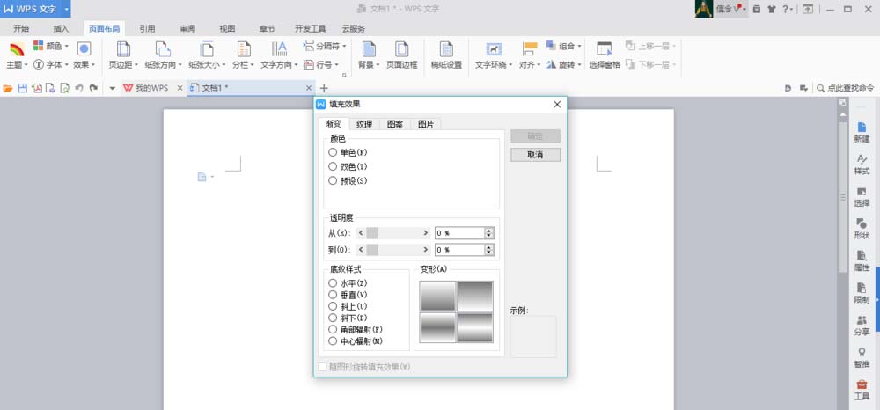This screenshot has height=410, width=880.
Task: Expand the 组合 group dropdown
Action: point(579,46)
